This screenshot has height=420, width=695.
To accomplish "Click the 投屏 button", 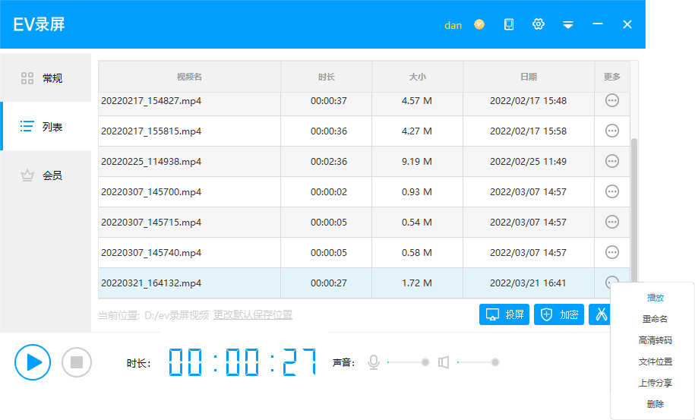I will click(x=504, y=314).
